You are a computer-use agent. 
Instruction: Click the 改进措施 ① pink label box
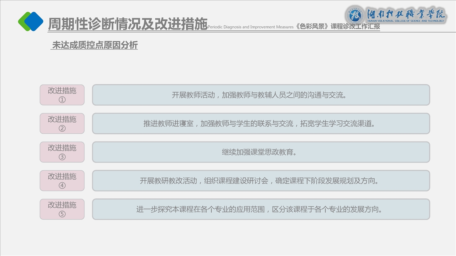pyautogui.click(x=62, y=95)
